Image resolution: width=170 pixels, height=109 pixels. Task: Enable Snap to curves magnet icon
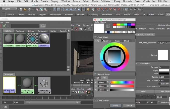pyautogui.click(x=102, y=9)
